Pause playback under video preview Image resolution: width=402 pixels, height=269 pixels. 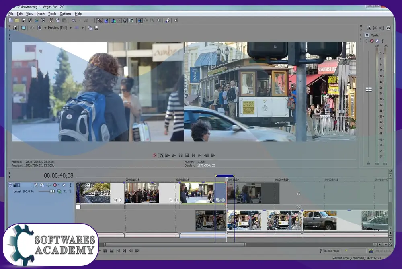(x=180, y=155)
